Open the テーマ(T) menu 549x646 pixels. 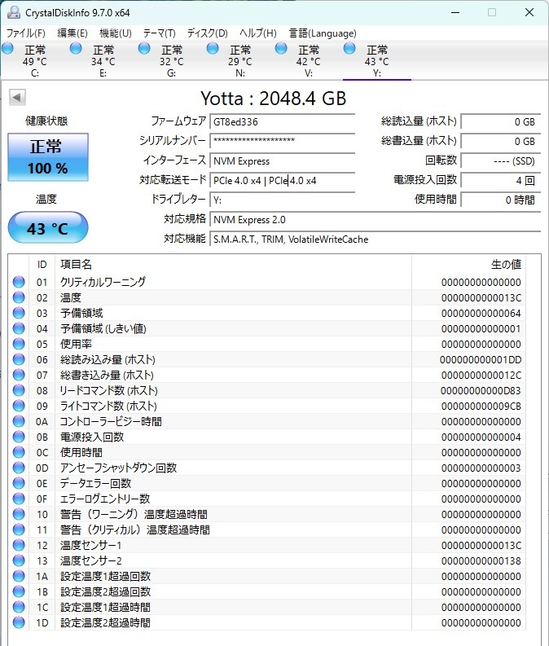pyautogui.click(x=159, y=33)
